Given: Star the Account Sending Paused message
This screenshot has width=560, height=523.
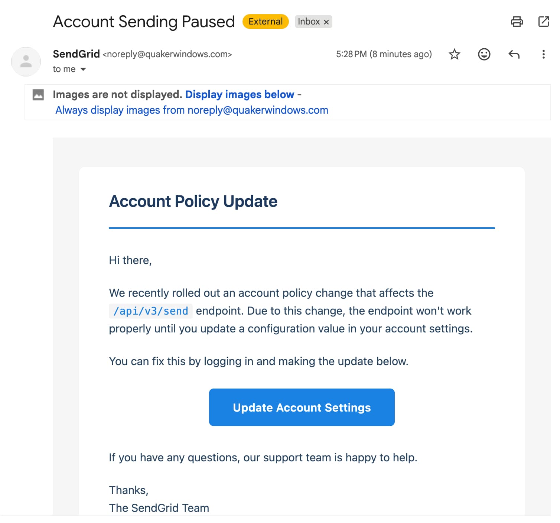Looking at the screenshot, I should pos(454,54).
